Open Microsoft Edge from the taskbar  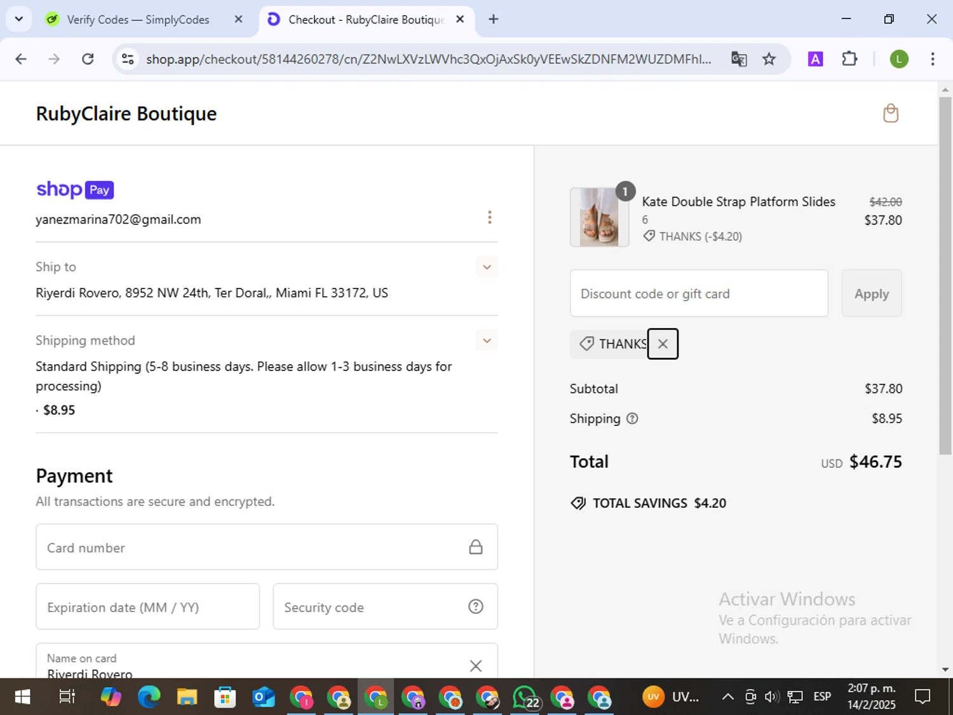(x=149, y=697)
